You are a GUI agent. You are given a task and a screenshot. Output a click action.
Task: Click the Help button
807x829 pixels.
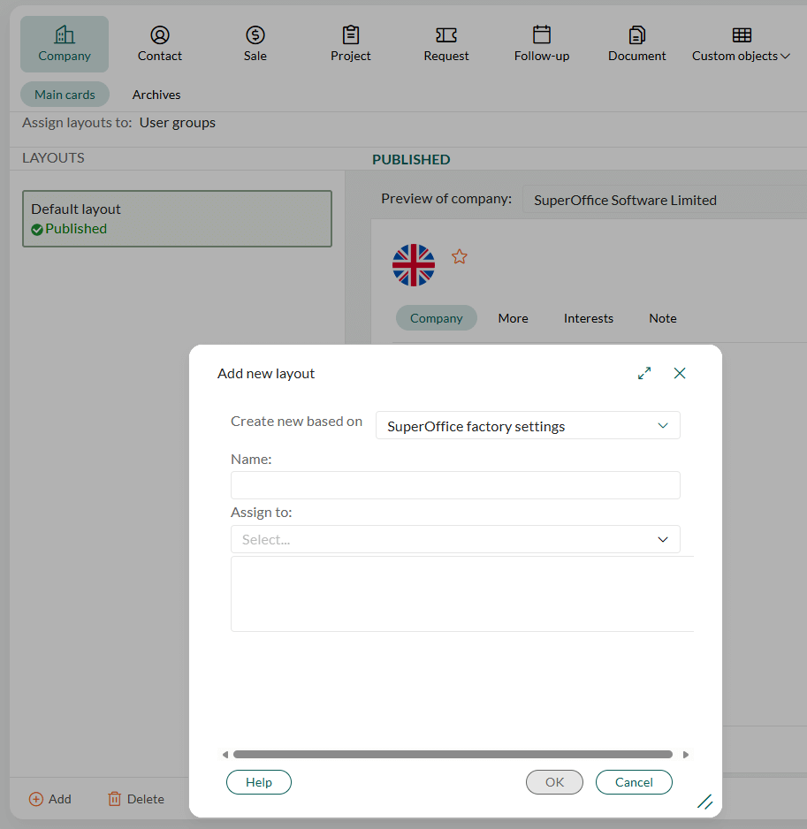click(x=259, y=782)
